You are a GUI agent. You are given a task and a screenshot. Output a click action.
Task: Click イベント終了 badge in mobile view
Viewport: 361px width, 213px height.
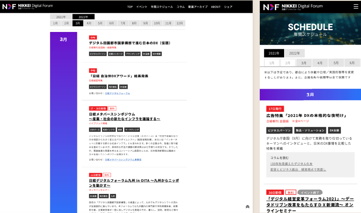[310, 193]
